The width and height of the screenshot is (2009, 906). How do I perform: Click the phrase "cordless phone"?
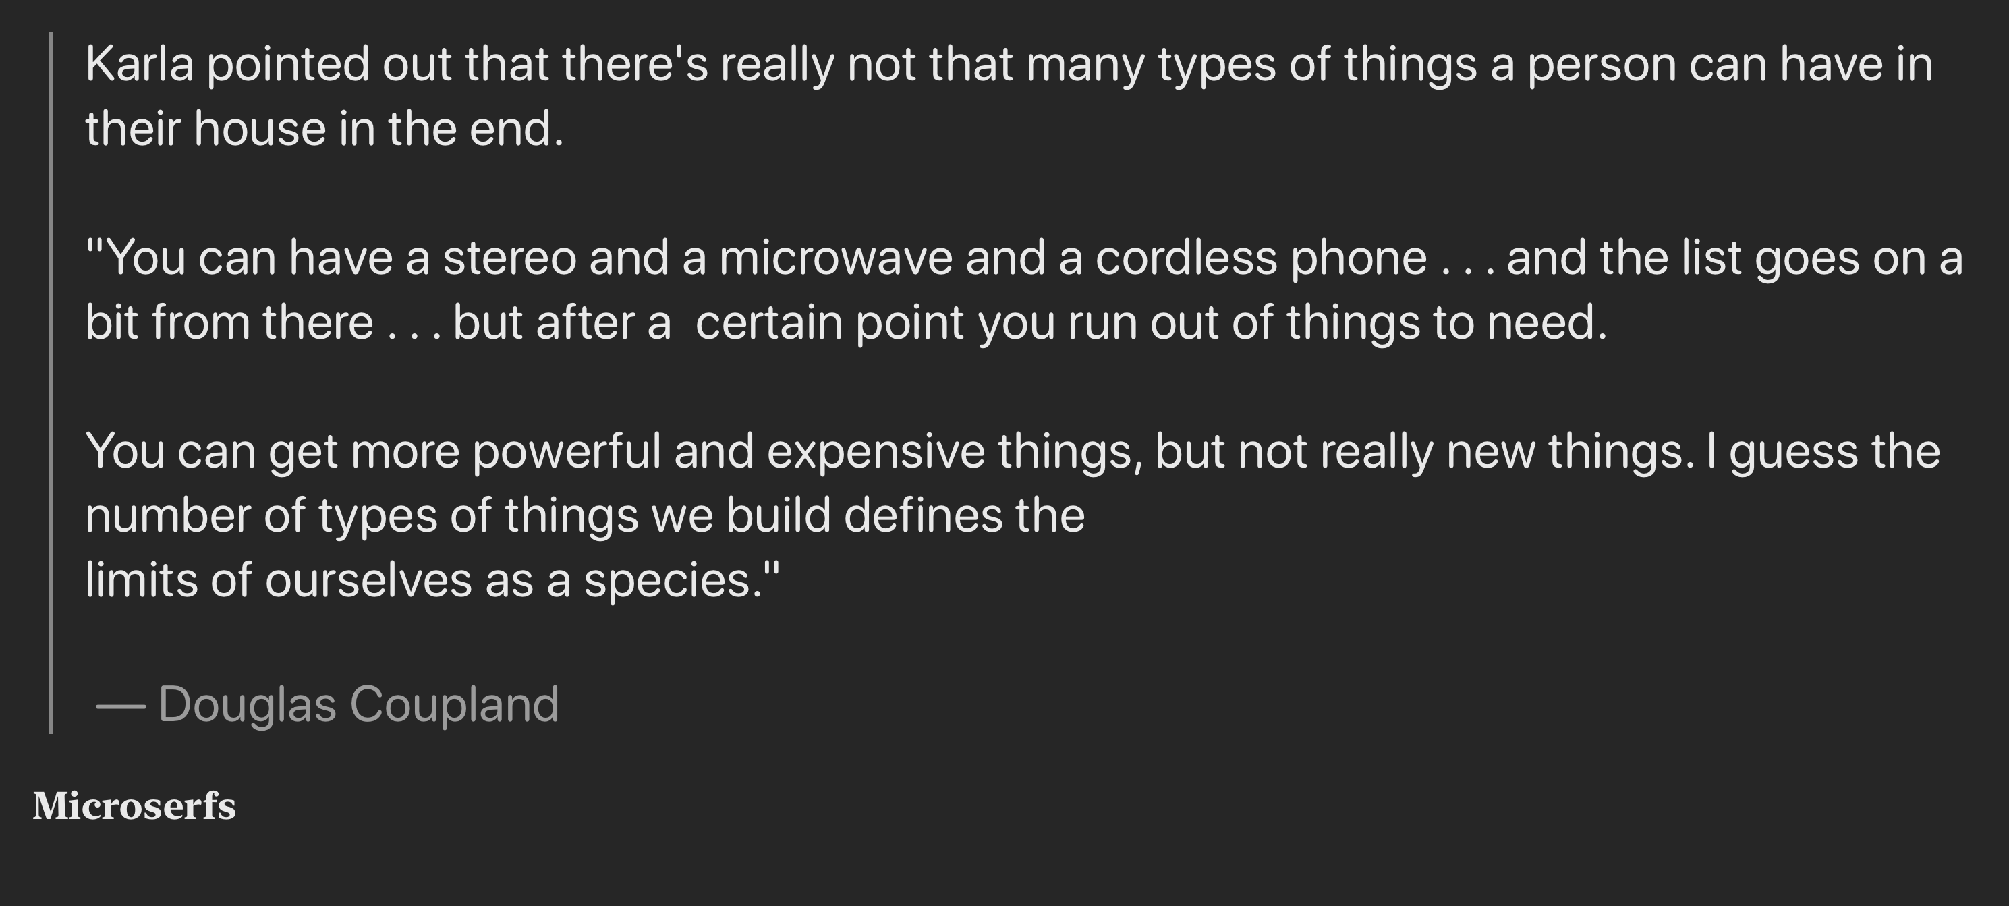coord(1261,258)
